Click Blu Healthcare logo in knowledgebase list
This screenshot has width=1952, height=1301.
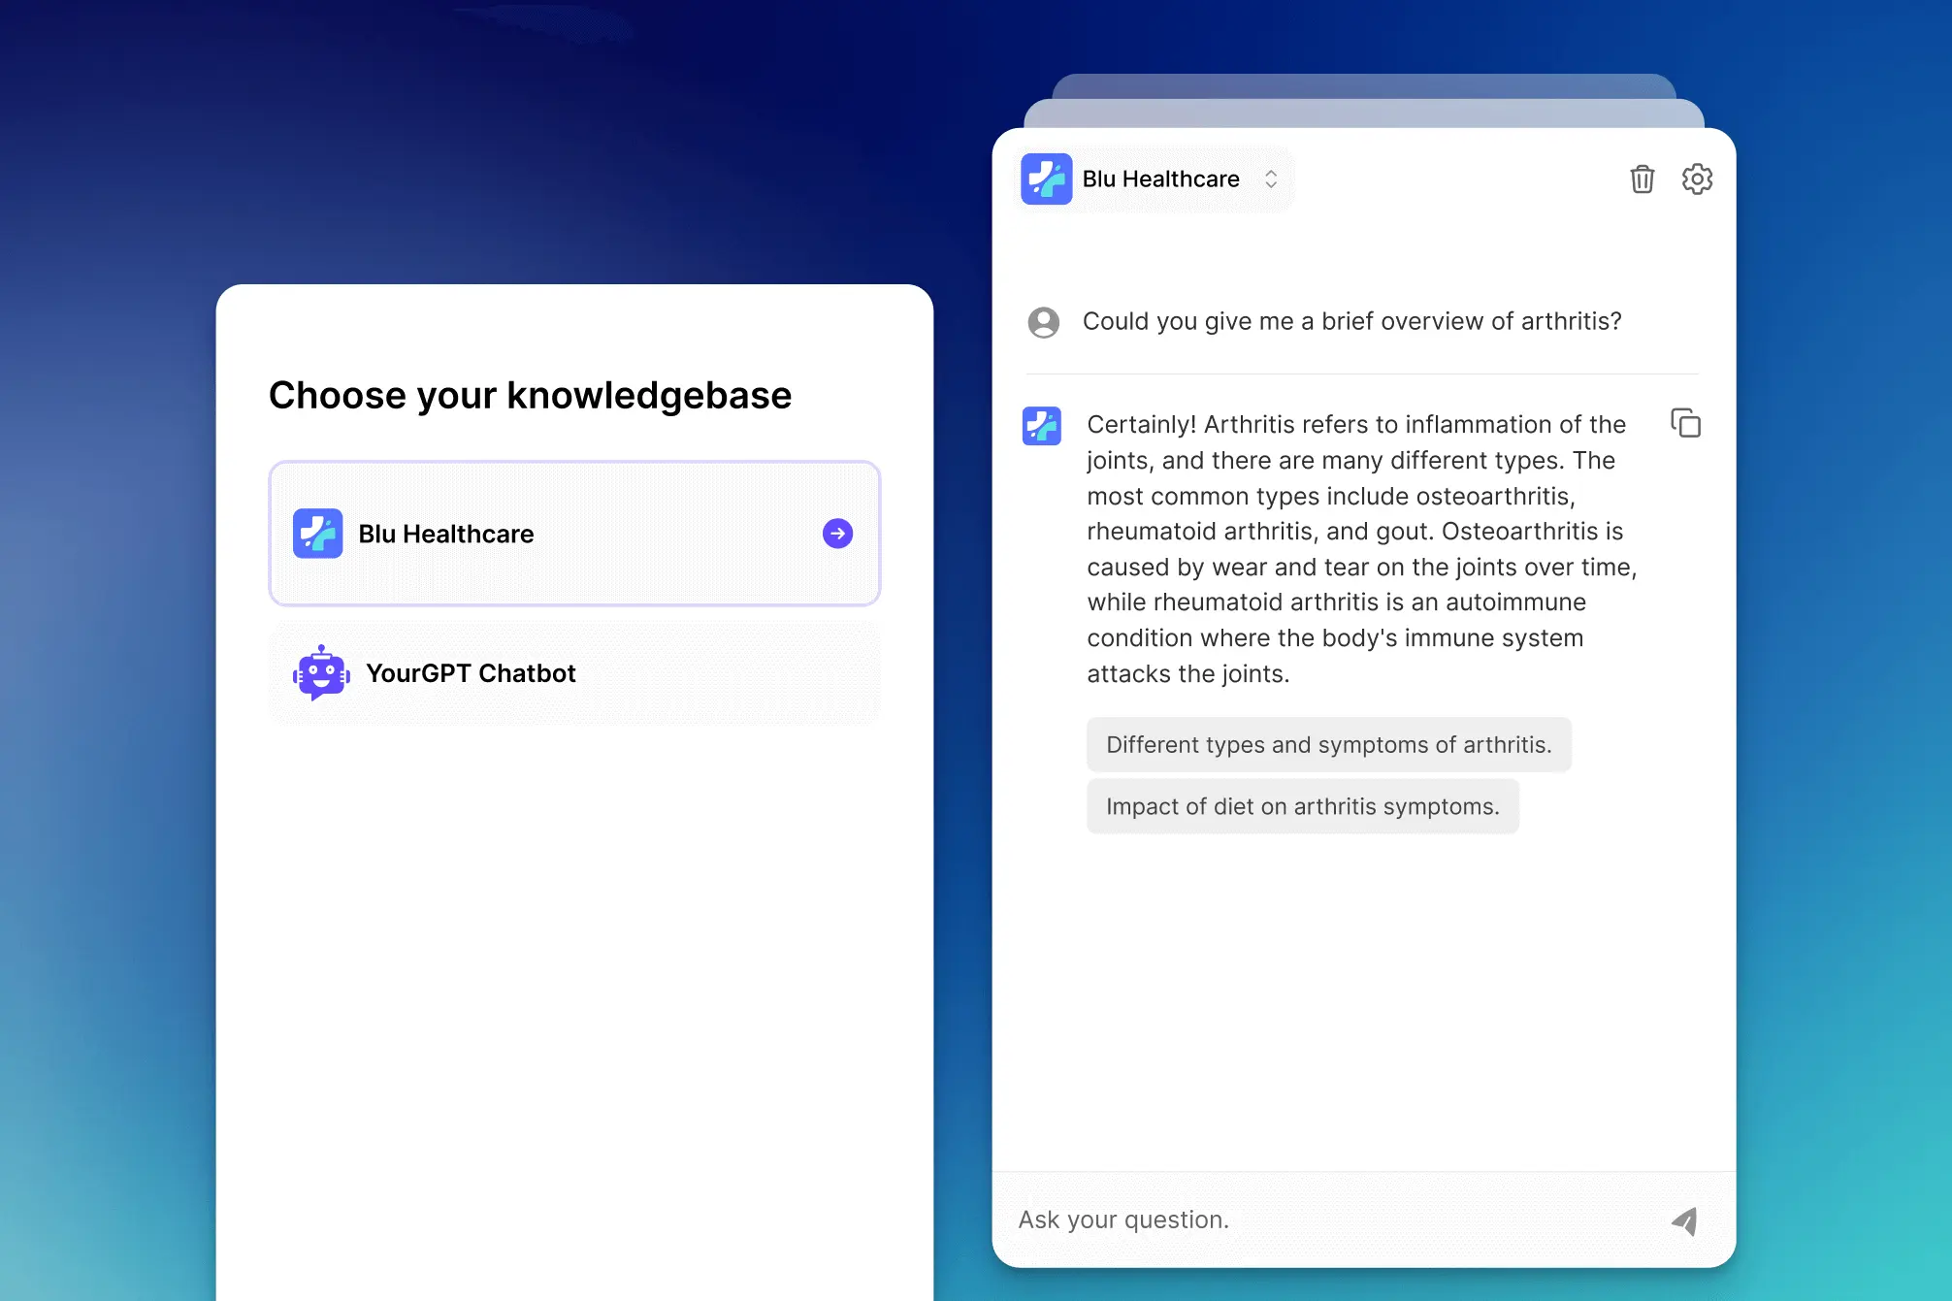[318, 534]
